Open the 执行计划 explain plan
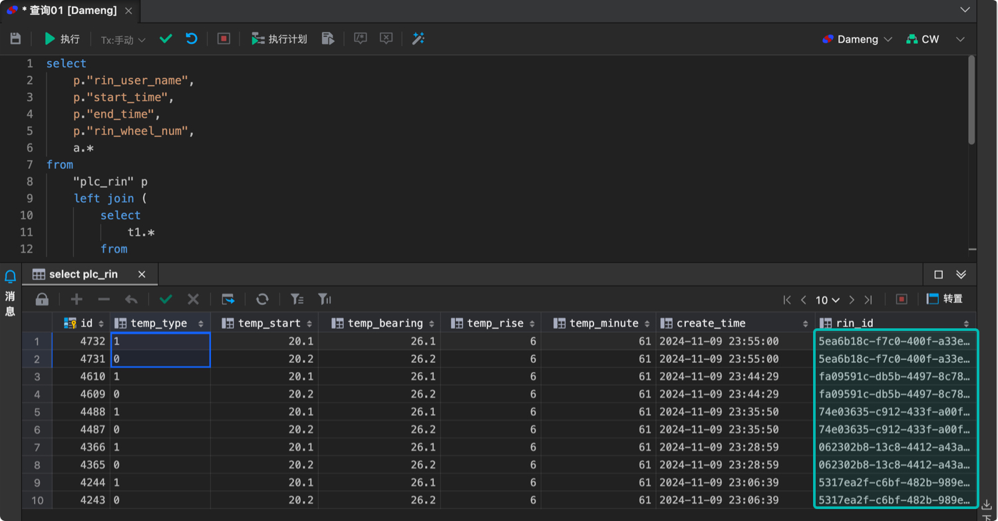The height and width of the screenshot is (521, 998). [x=279, y=39]
